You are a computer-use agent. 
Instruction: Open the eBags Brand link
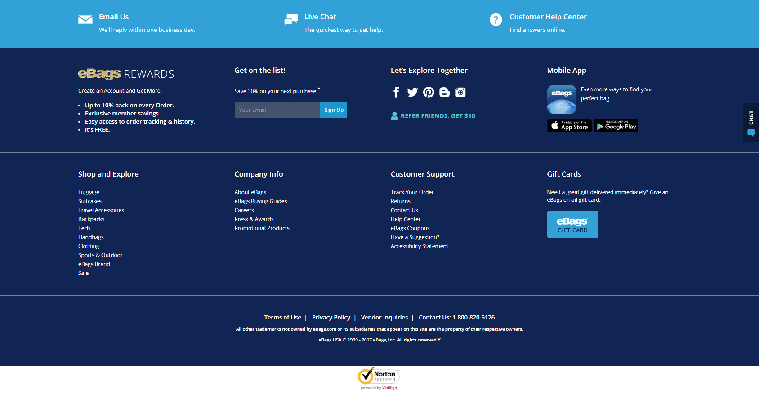pos(94,264)
